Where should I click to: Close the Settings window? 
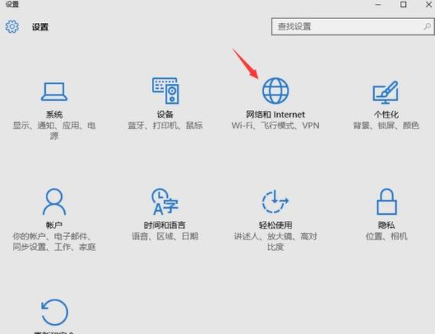point(429,5)
